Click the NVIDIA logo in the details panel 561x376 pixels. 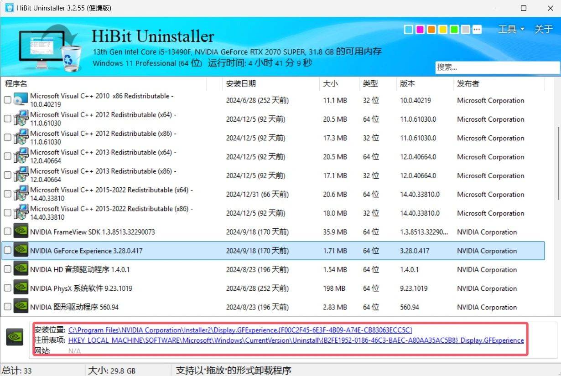pyautogui.click(x=15, y=337)
